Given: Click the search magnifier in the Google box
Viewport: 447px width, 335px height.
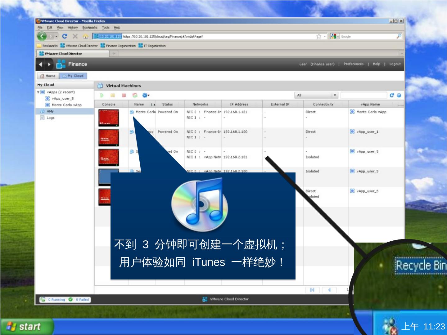Looking at the screenshot, I should tap(399, 36).
